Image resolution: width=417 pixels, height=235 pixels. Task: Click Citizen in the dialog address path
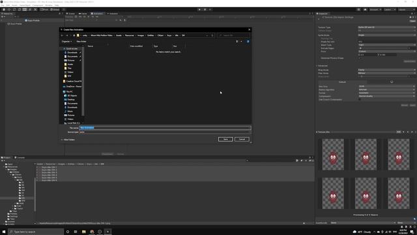[x=160, y=35]
